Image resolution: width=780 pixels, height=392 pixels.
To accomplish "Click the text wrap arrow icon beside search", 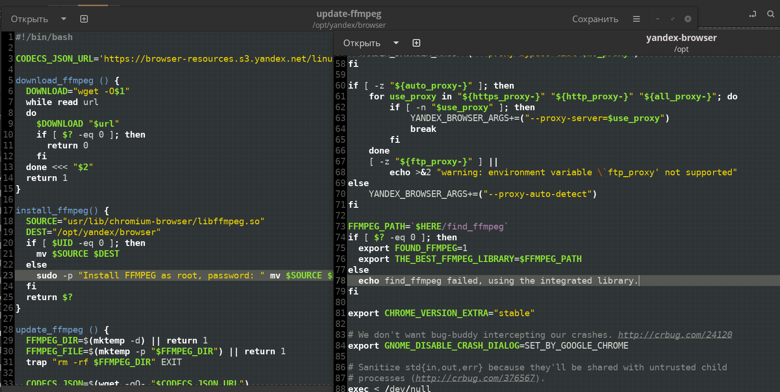I will coord(753,14).
